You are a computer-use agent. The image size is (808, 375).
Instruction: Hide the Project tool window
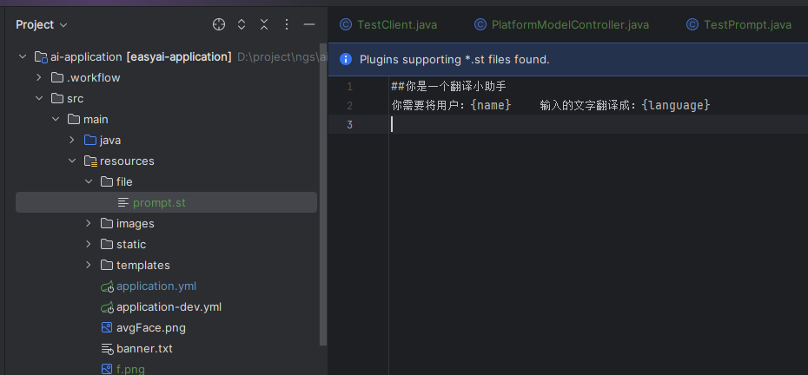(309, 24)
